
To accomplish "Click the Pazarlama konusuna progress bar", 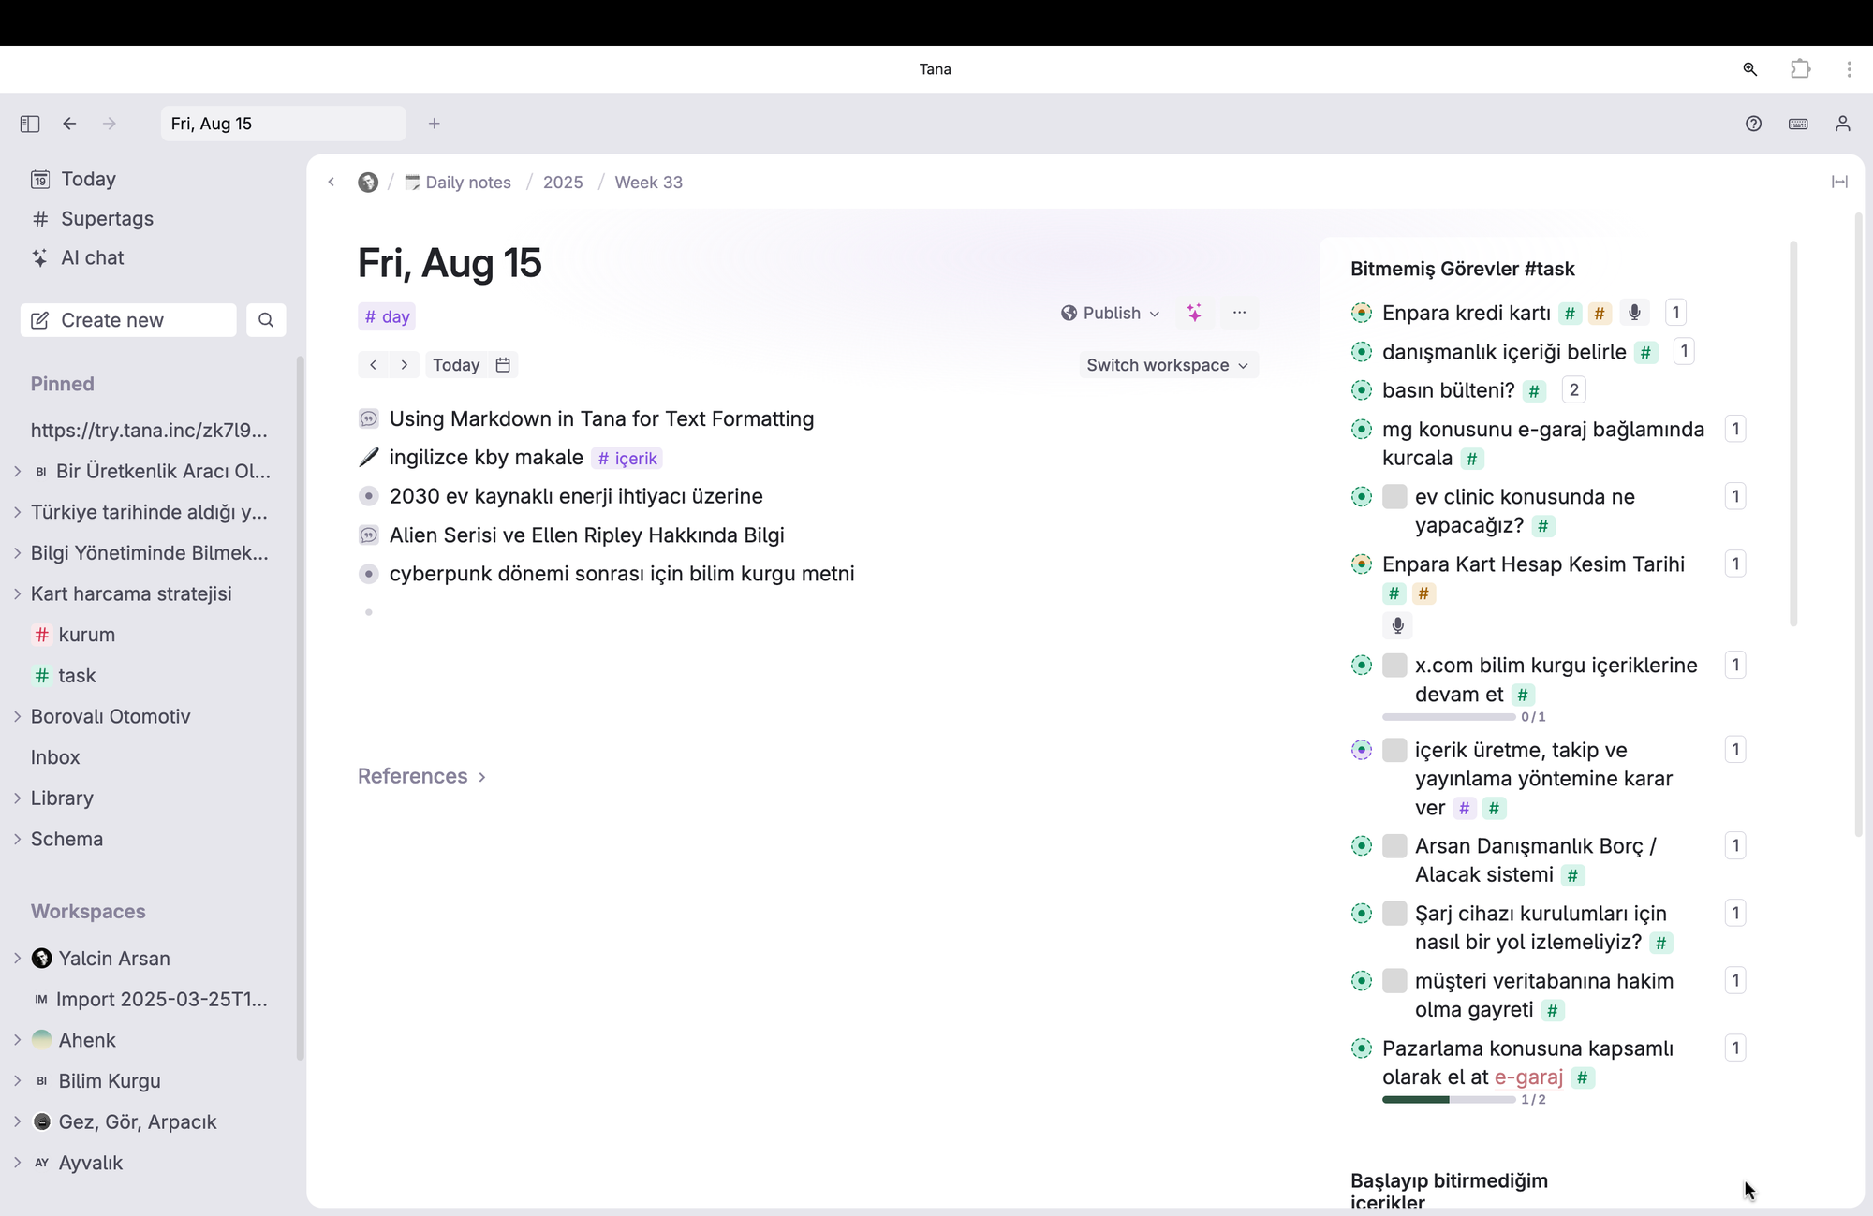I will pos(1448,1100).
